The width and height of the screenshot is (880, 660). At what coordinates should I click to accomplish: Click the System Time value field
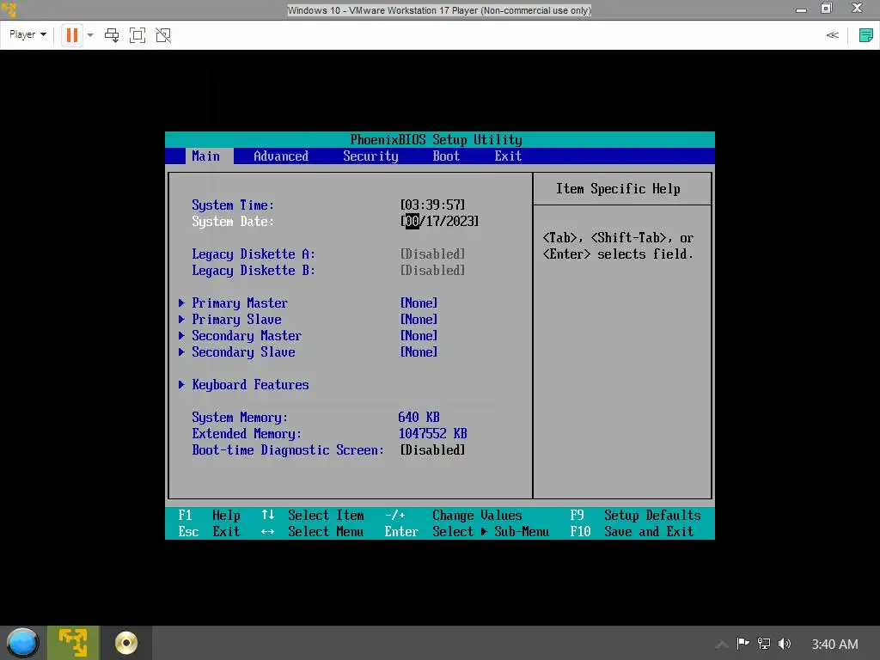432,205
